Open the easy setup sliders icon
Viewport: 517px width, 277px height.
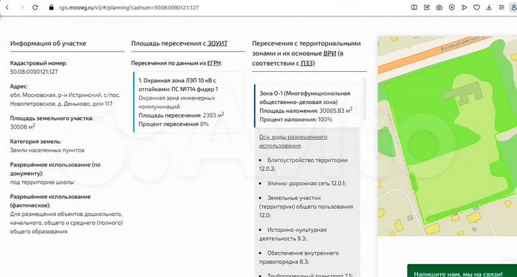pyautogui.click(x=501, y=7)
